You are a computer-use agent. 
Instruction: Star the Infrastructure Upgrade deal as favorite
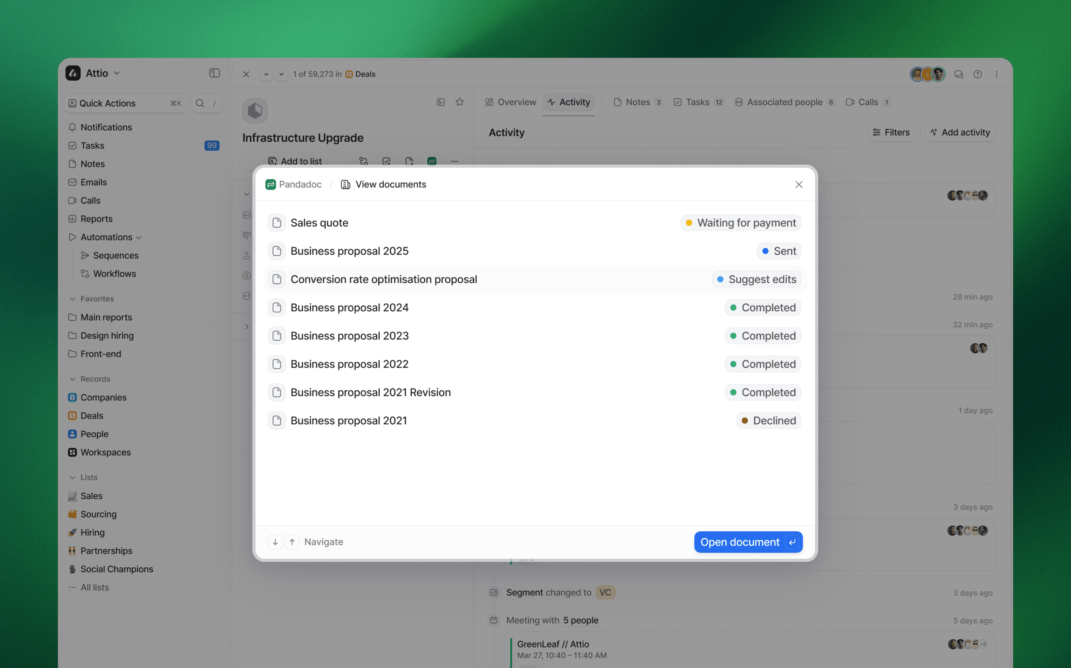coord(460,102)
